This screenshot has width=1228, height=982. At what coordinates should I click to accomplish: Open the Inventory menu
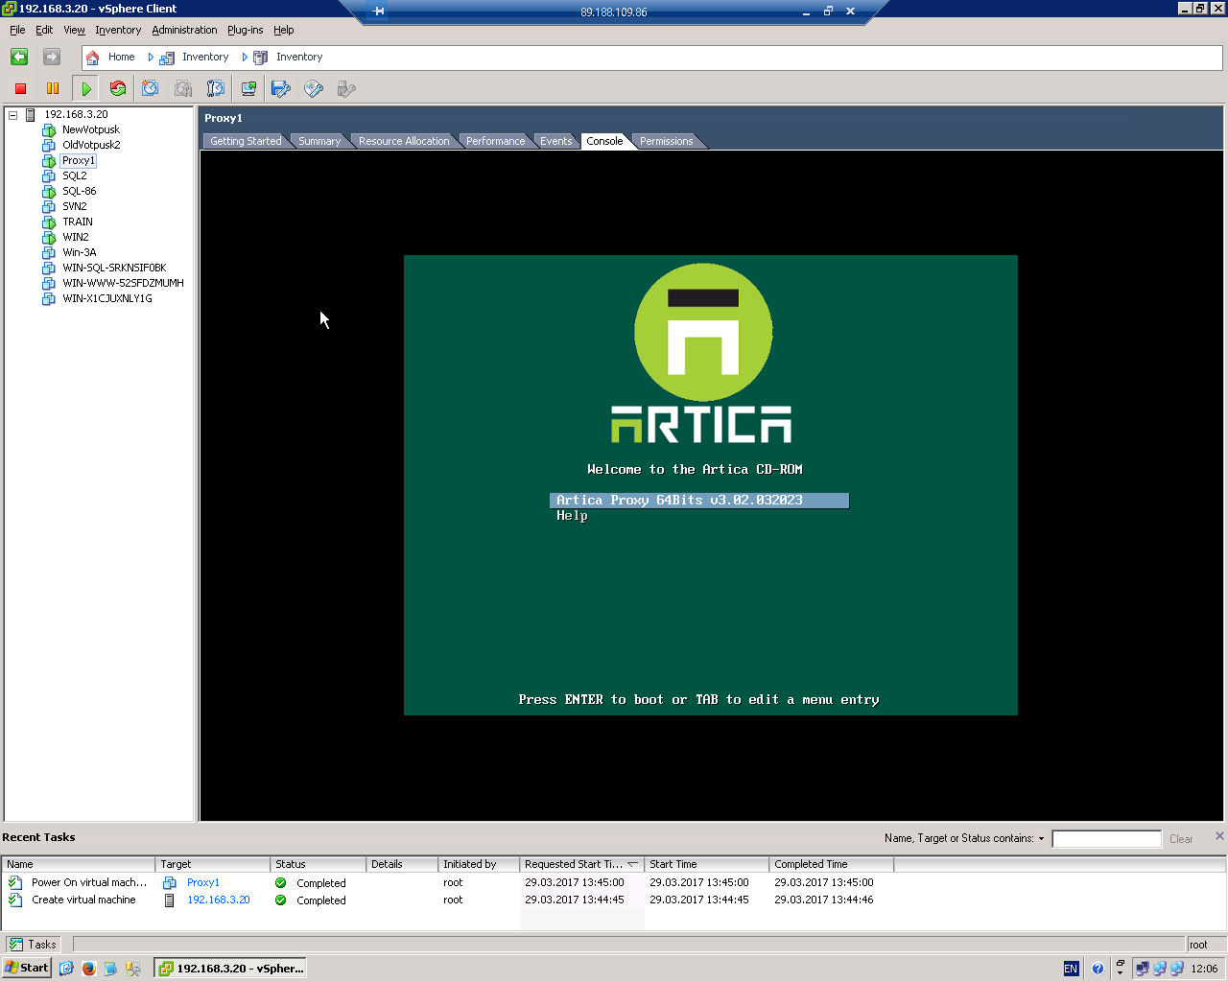tap(118, 30)
